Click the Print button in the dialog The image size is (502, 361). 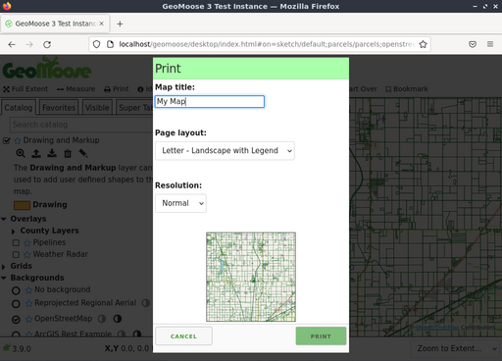coord(321,335)
